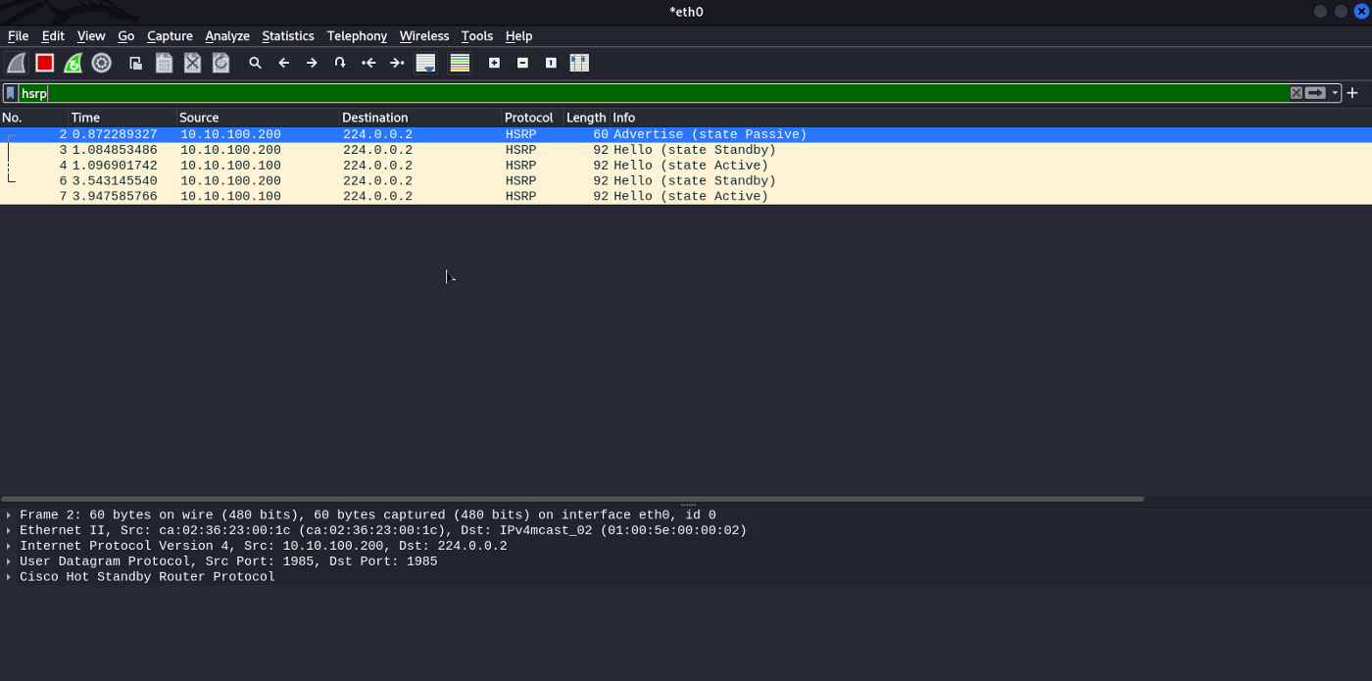Apply the display filter arrow button

point(1315,93)
